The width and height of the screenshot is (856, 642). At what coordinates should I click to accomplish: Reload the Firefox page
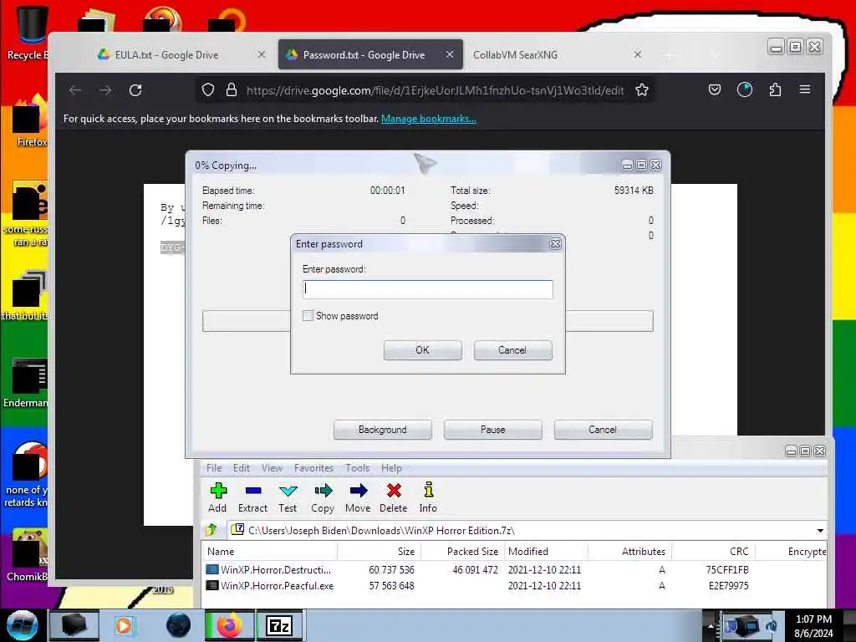click(135, 90)
